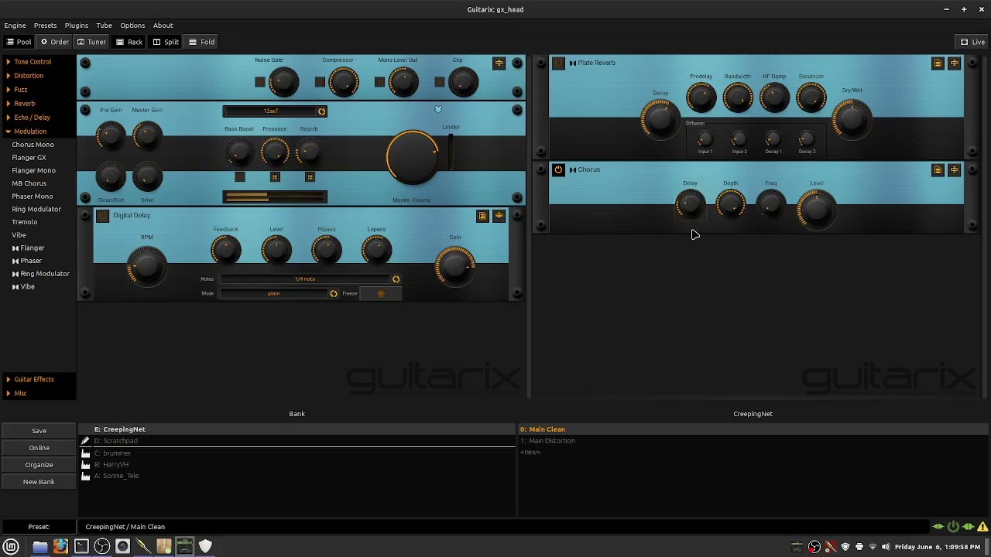Open the terminal from the taskbar
Screen dimensions: 991x557
[81, 547]
